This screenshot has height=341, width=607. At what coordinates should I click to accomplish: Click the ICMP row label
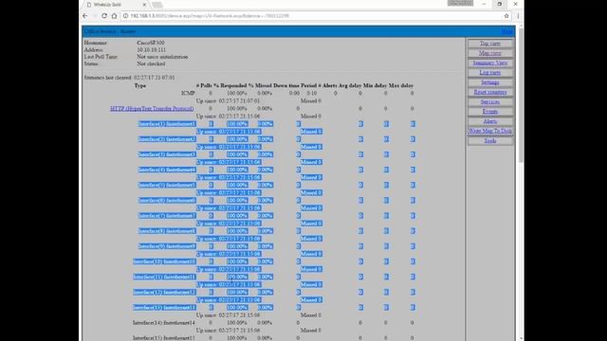pos(188,93)
